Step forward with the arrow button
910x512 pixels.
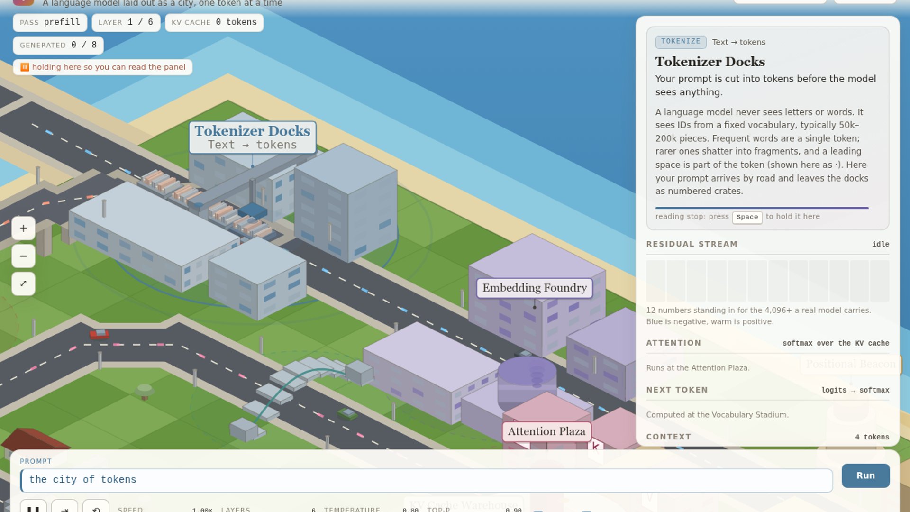click(x=64, y=507)
